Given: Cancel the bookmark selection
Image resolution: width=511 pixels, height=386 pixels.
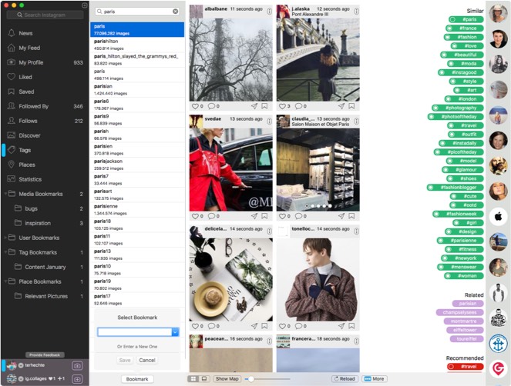Looking at the screenshot, I should point(147,360).
